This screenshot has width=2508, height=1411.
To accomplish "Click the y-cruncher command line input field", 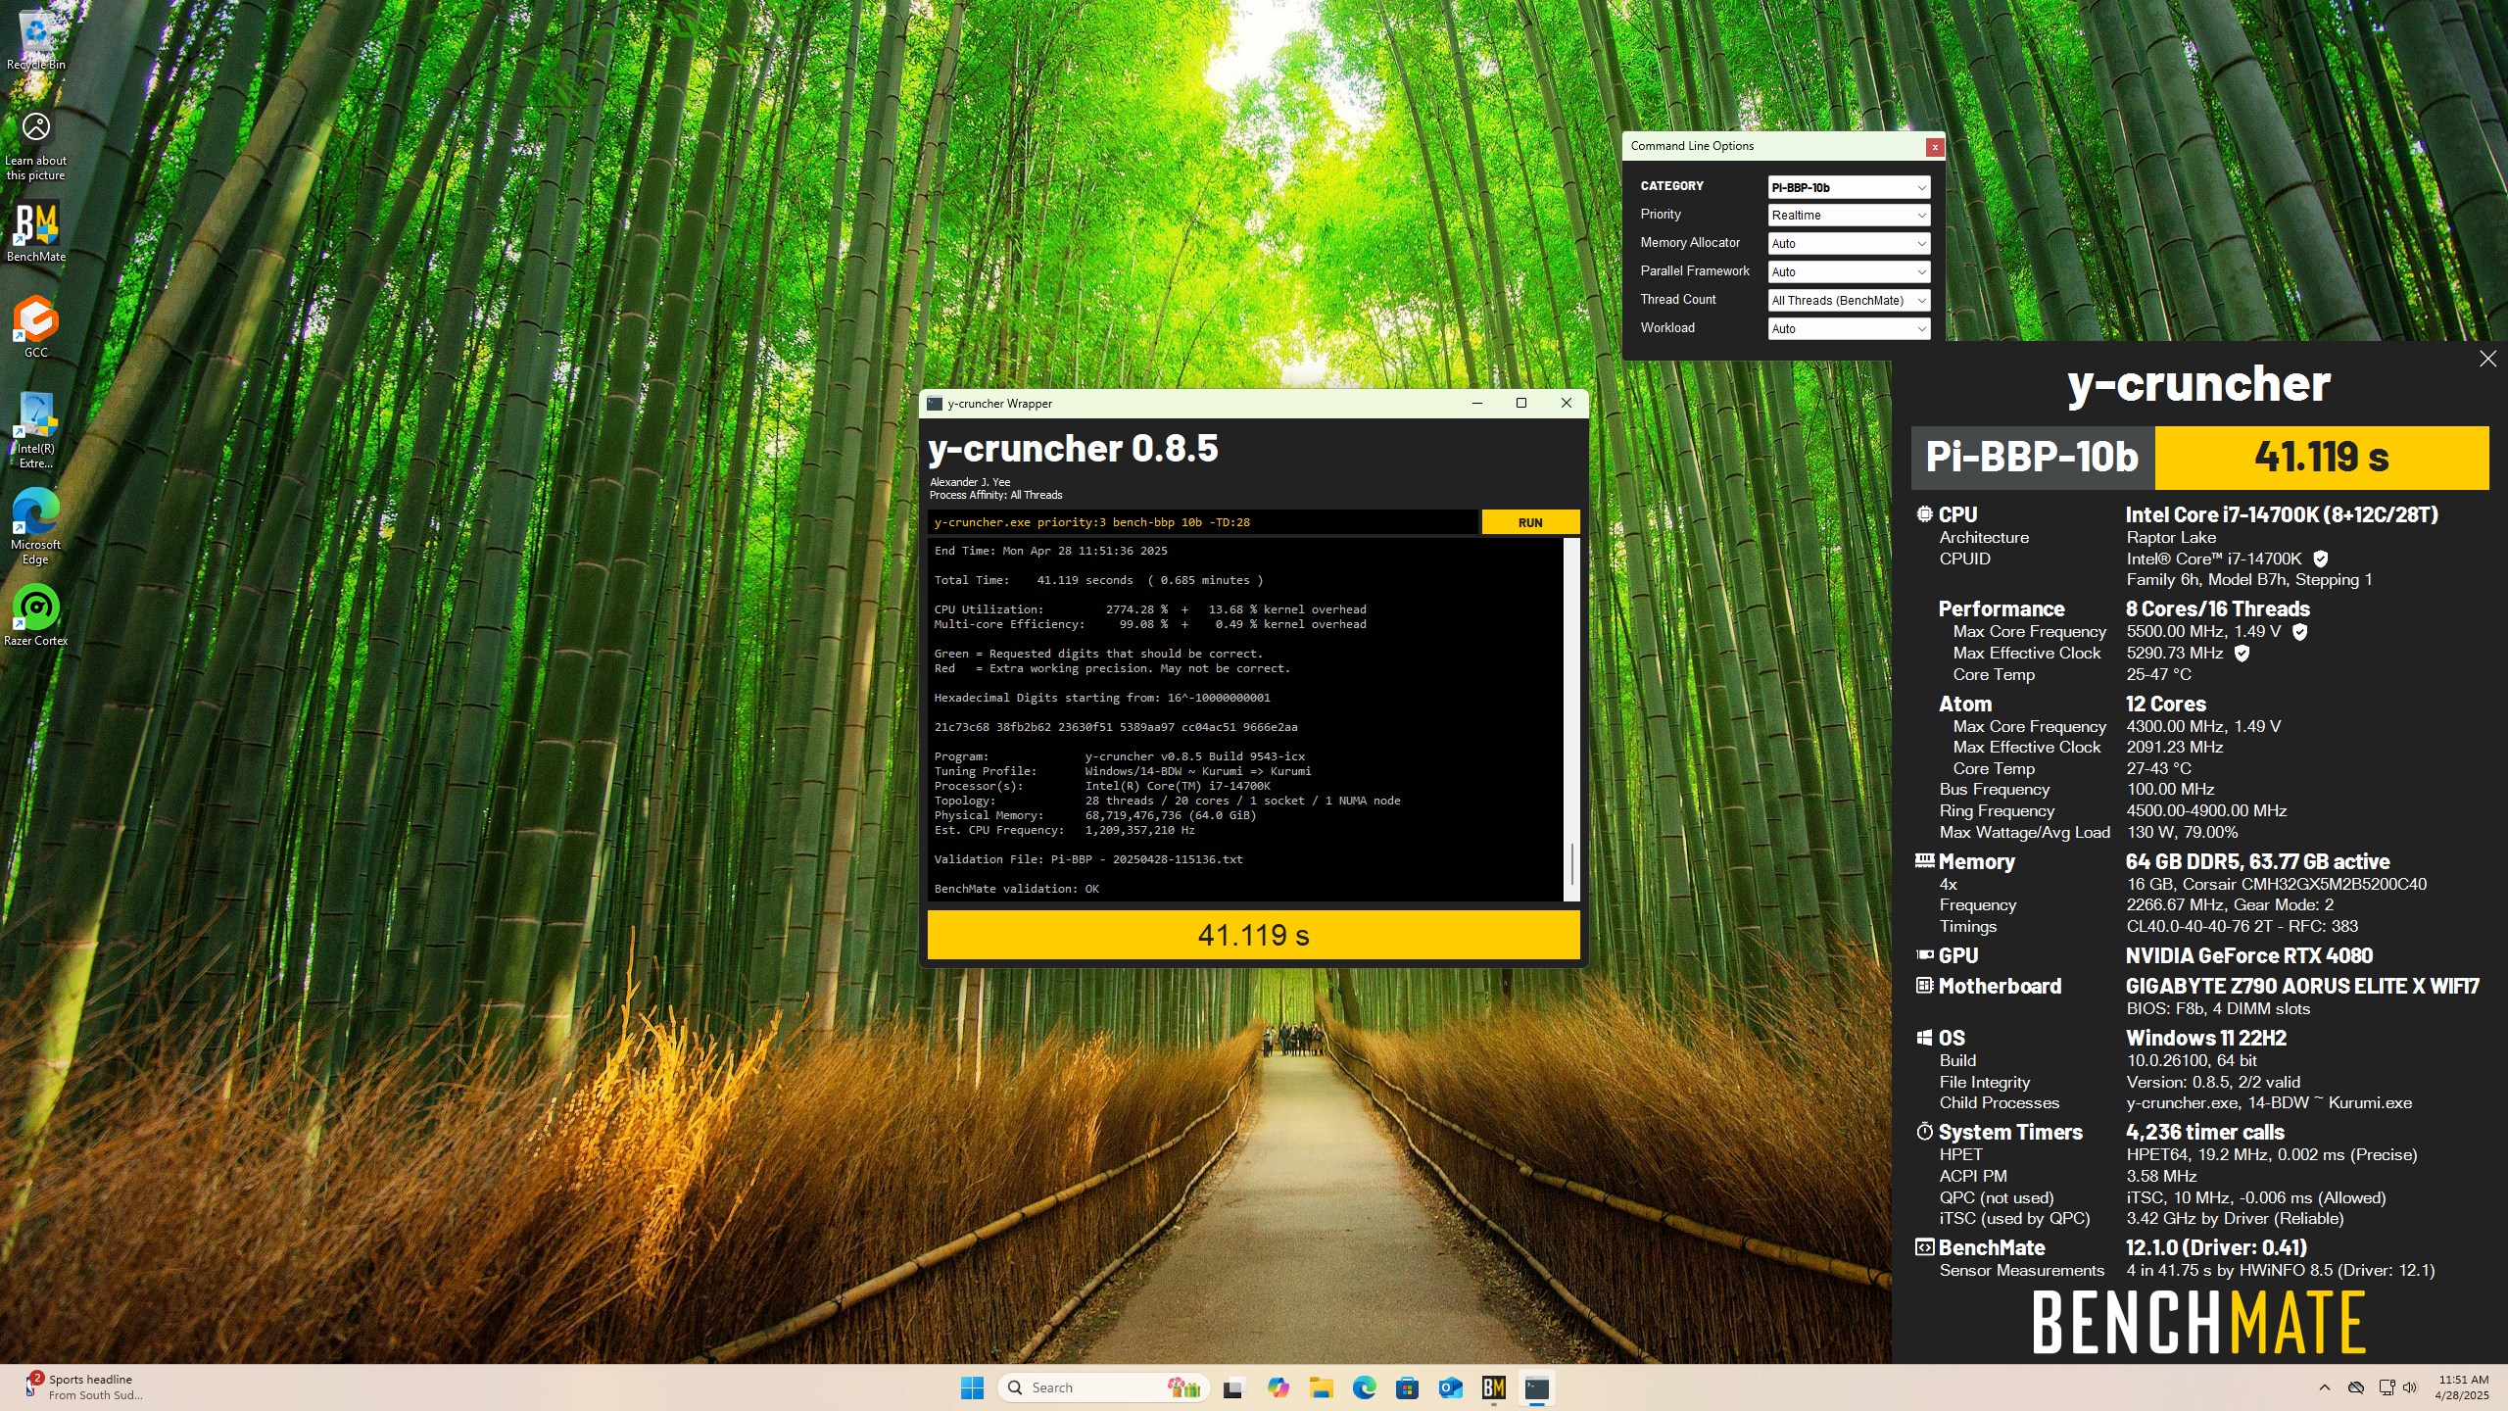I will tap(1203, 522).
